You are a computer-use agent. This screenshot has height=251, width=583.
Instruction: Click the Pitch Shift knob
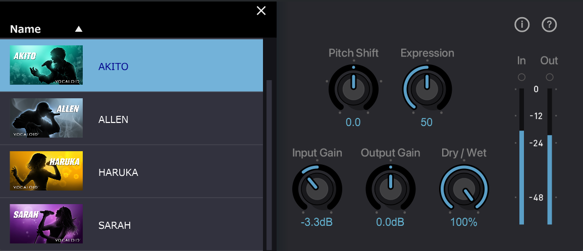pyautogui.click(x=353, y=89)
